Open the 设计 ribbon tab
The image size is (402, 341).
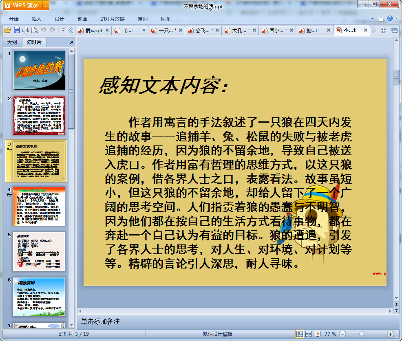(59, 19)
